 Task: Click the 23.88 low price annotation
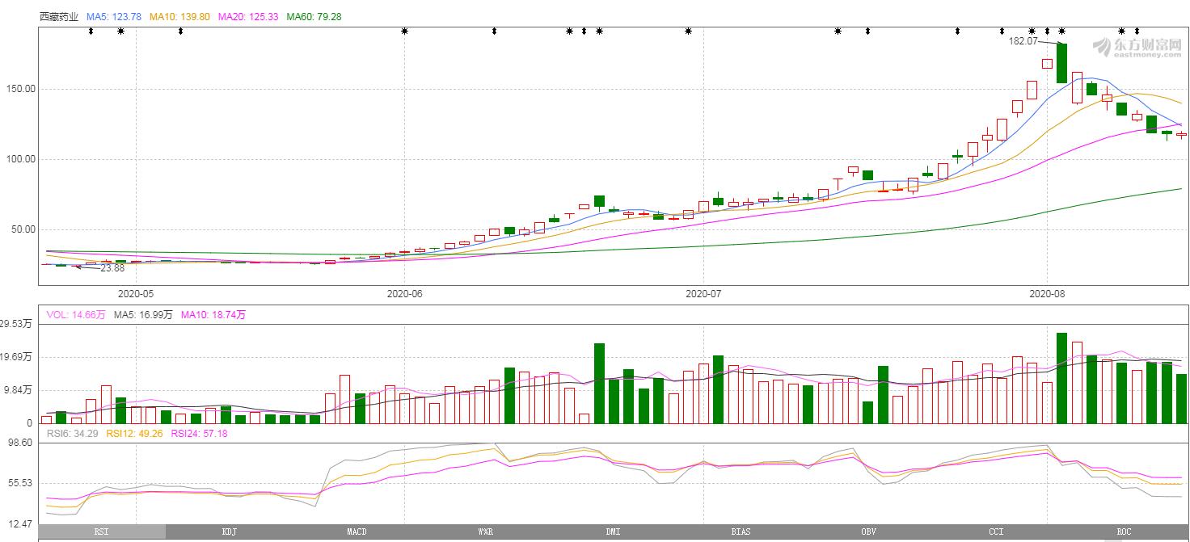click(112, 268)
